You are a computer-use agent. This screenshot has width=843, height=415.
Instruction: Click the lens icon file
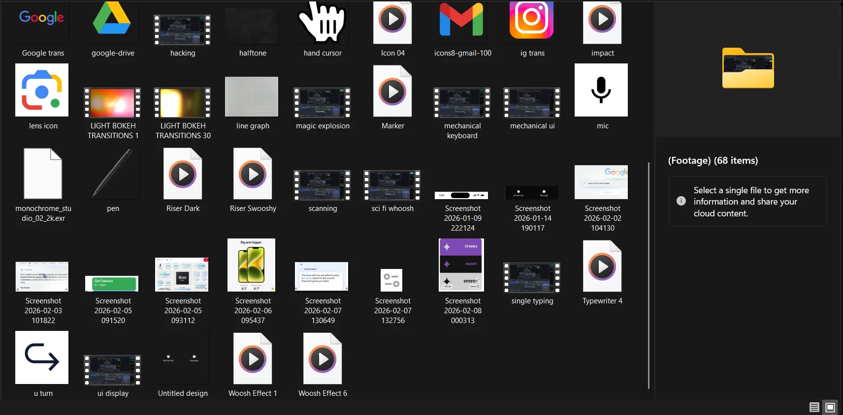coord(42,90)
